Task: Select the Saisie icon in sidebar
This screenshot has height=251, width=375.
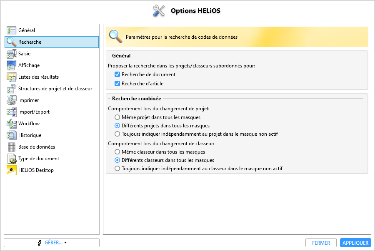Action: coord(11,54)
